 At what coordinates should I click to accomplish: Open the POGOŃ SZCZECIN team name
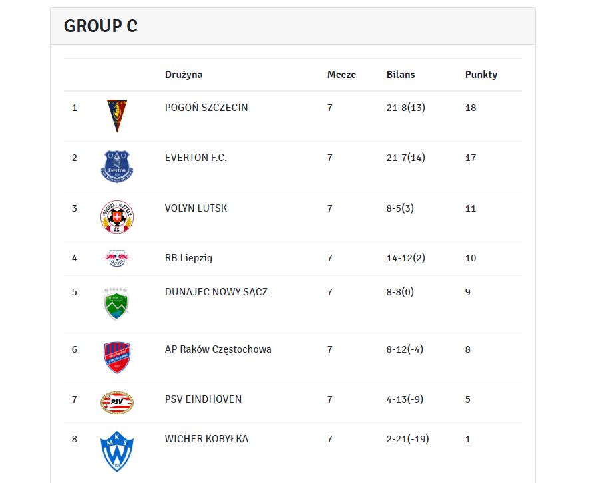[206, 108]
